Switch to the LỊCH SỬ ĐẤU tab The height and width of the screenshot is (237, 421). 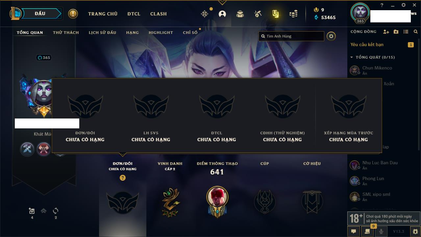point(102,33)
